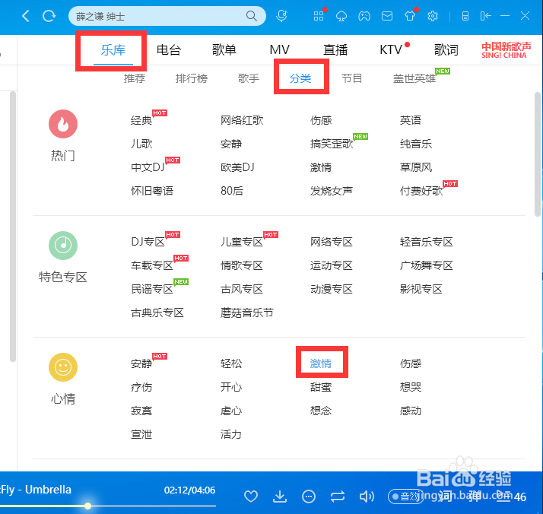Click the Umbrella song title

pyautogui.click(x=48, y=490)
